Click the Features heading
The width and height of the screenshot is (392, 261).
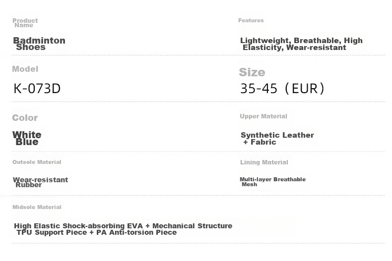(x=251, y=20)
